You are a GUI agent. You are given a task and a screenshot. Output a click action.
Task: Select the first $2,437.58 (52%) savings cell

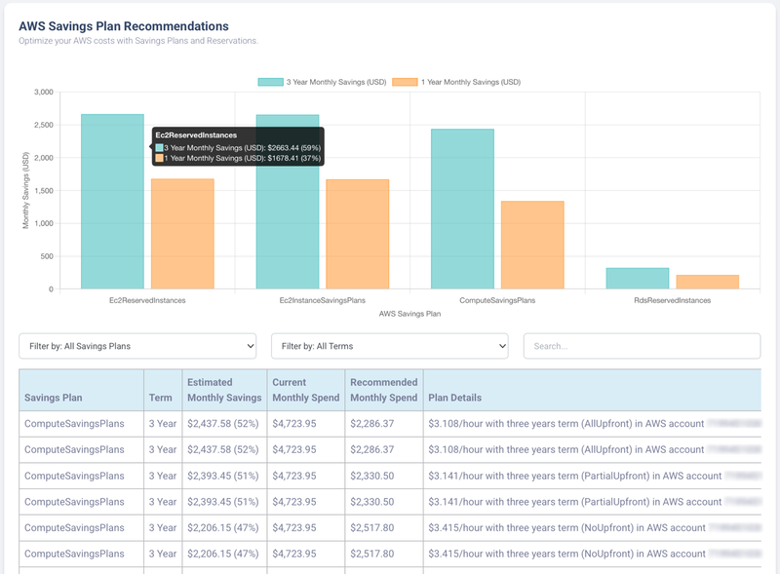224,424
